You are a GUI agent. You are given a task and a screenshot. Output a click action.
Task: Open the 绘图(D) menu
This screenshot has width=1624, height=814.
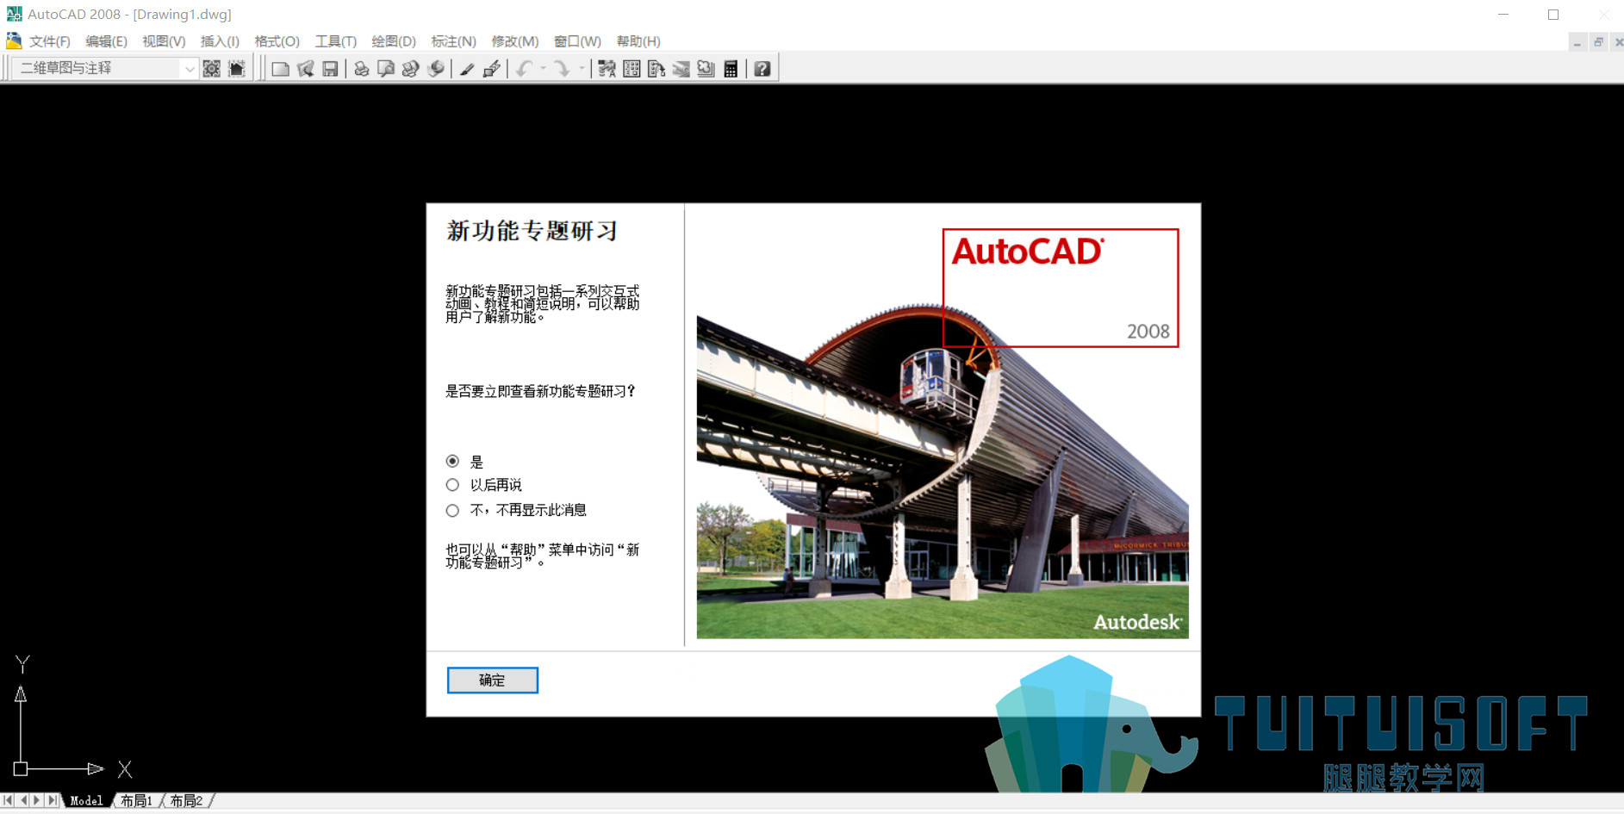tap(394, 41)
